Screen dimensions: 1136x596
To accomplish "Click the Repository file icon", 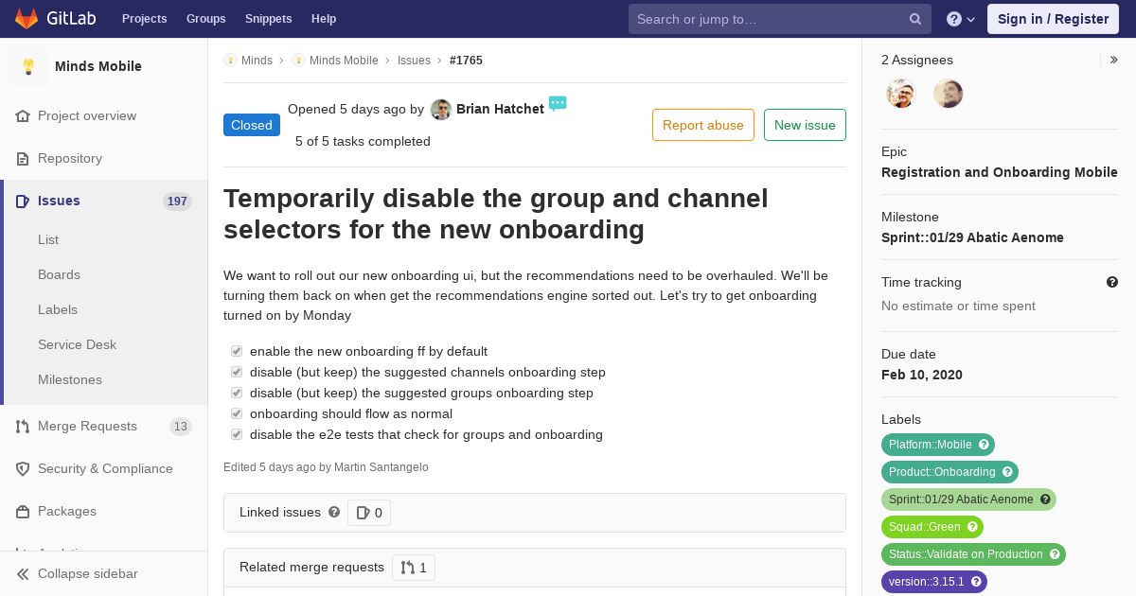I will [23, 158].
